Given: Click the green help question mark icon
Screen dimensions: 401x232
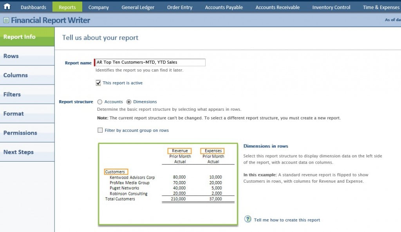Looking at the screenshot, I should coord(247,219).
